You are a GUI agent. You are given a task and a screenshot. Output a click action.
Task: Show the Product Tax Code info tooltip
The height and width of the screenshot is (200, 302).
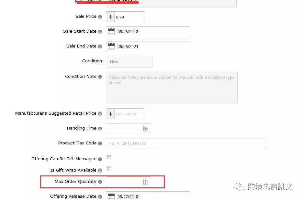[x=100, y=143]
